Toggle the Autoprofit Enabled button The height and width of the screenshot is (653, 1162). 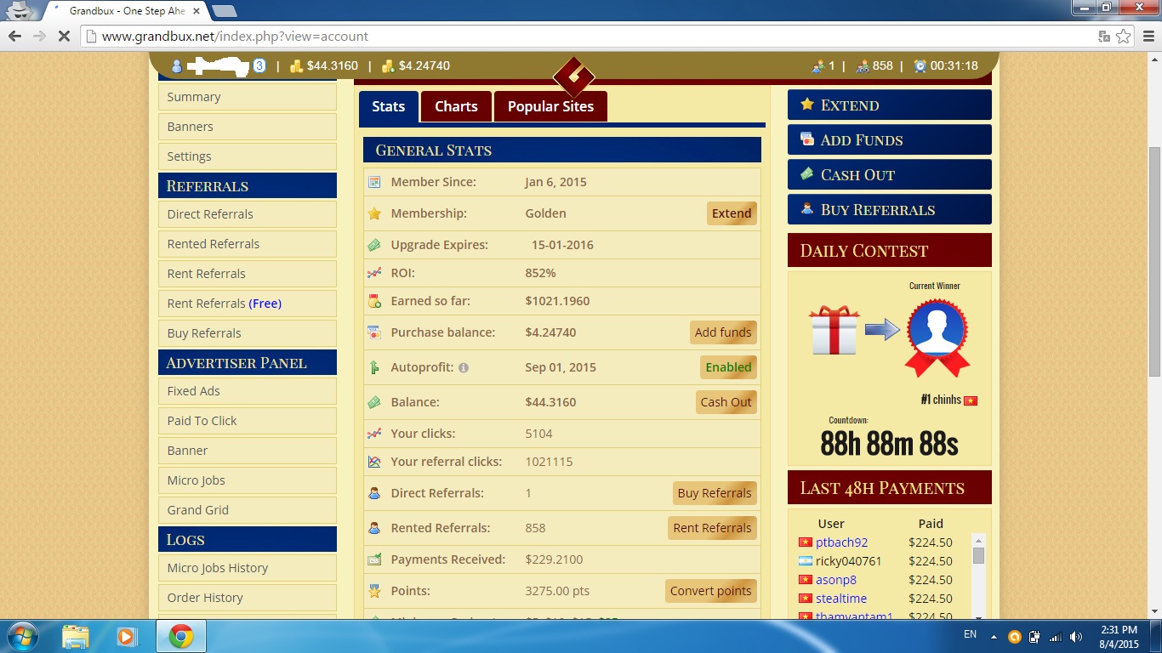pos(728,367)
